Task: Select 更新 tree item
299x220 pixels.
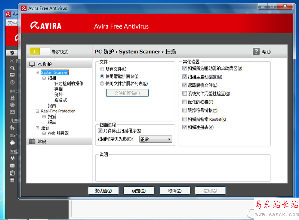Action: point(45,128)
